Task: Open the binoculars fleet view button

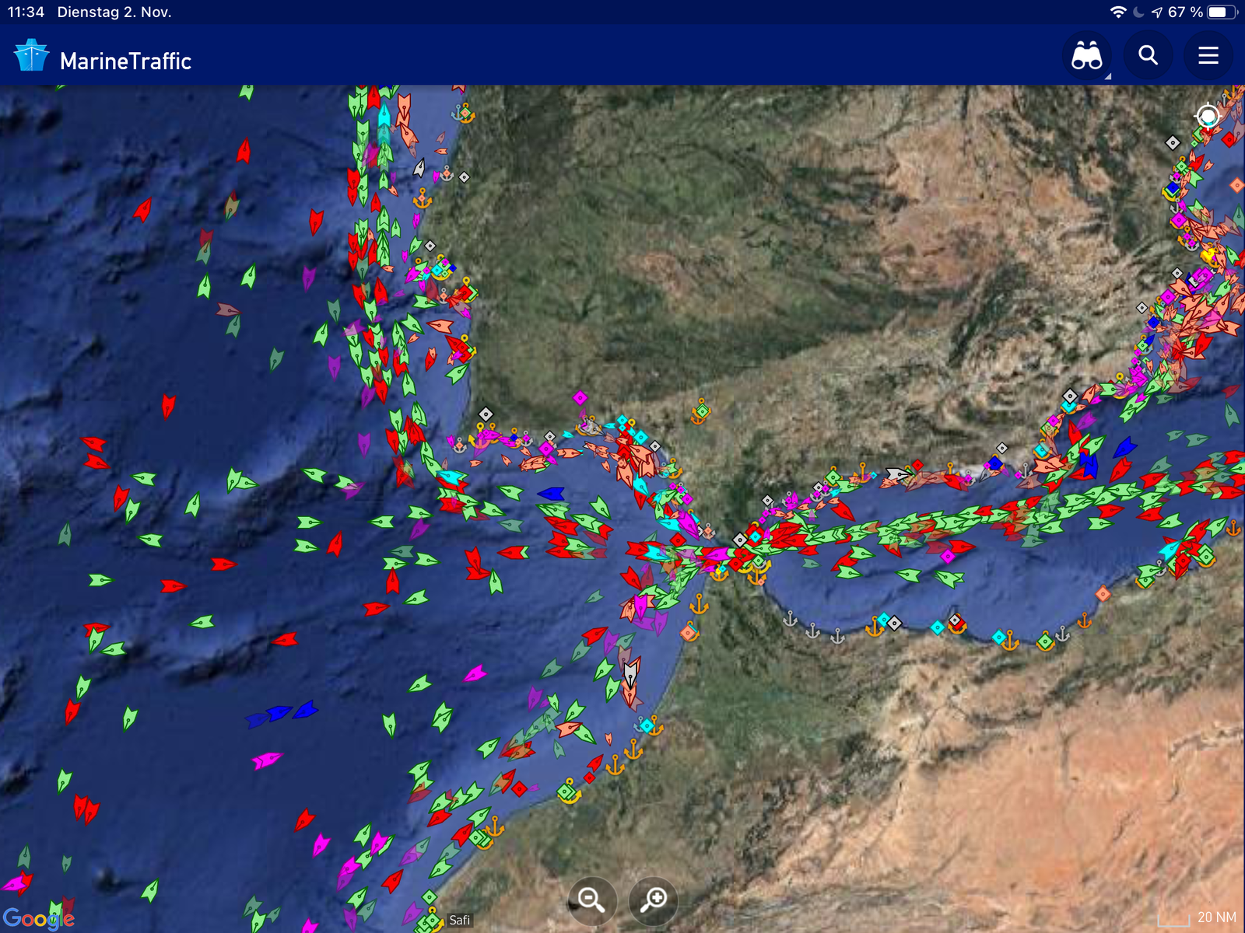Action: (x=1086, y=56)
